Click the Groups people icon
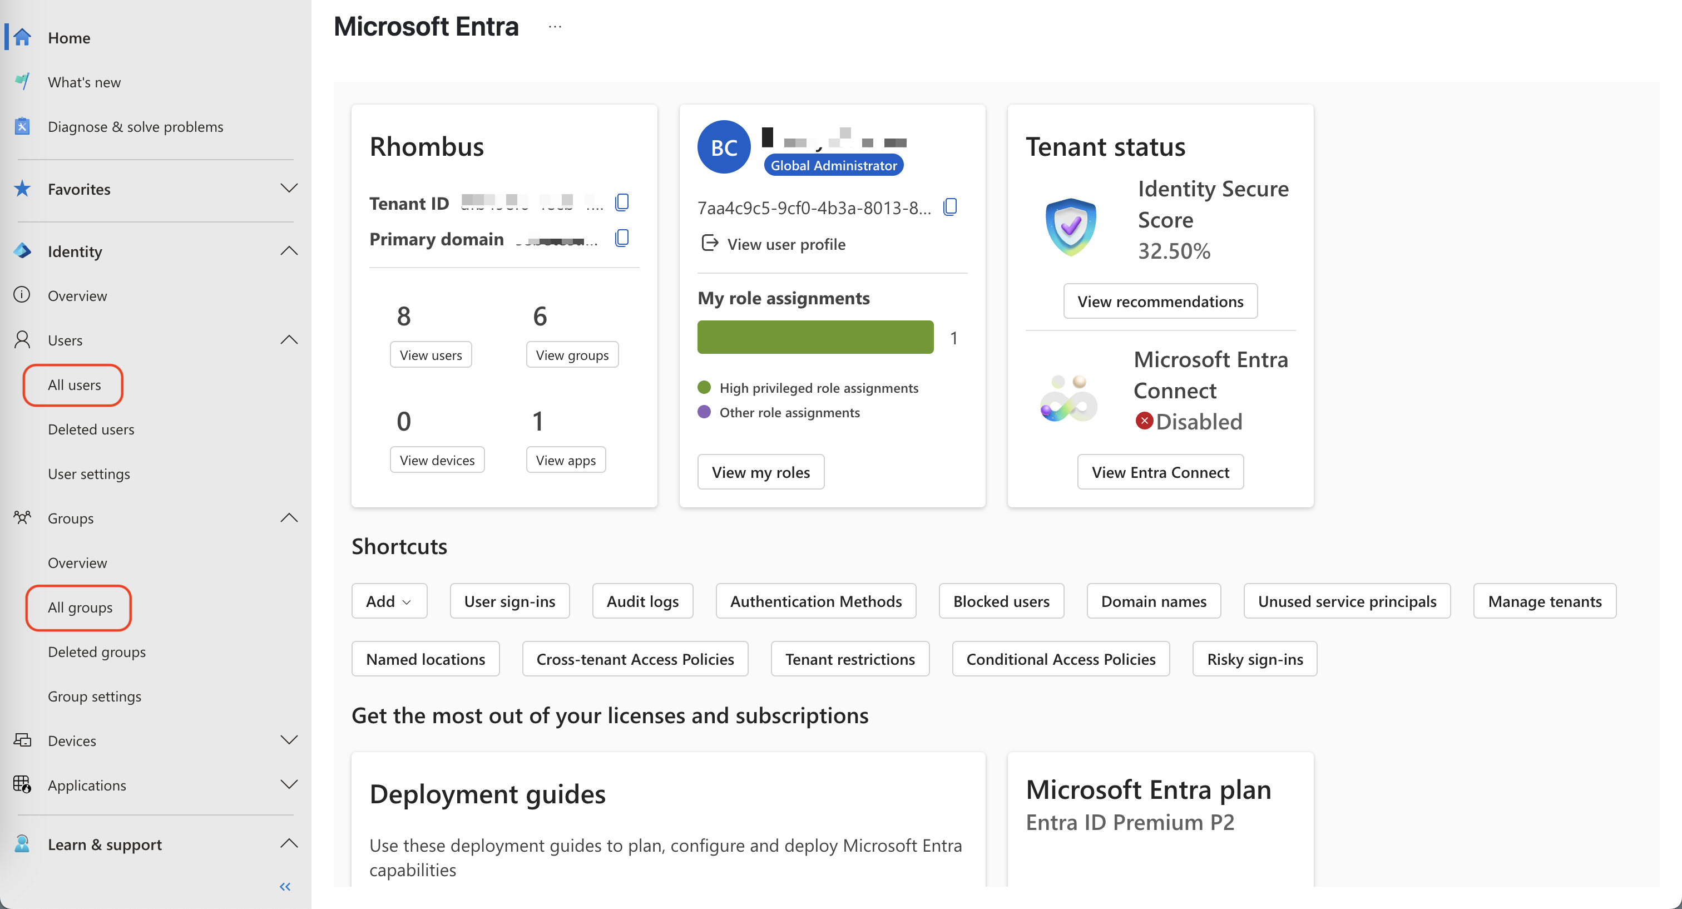This screenshot has height=909, width=1682. [22, 518]
